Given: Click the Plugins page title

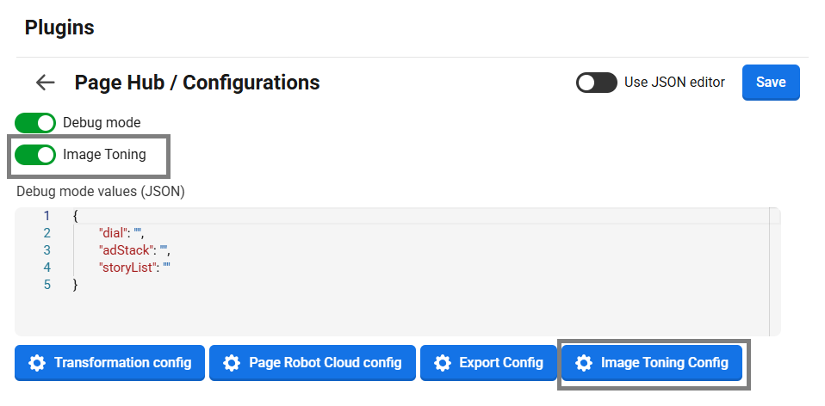Looking at the screenshot, I should click(x=59, y=28).
